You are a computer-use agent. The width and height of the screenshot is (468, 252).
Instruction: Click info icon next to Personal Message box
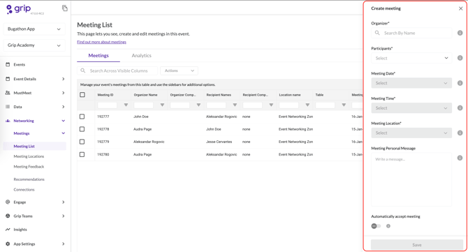[x=460, y=158]
